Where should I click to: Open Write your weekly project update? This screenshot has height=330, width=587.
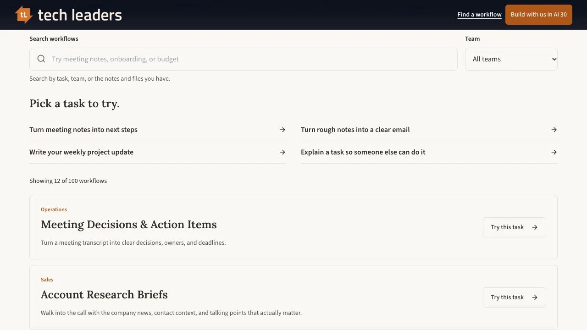pyautogui.click(x=158, y=152)
